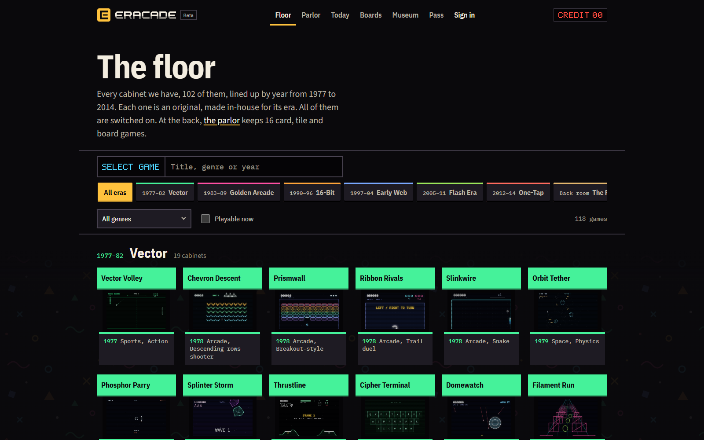Open the Prismwall screenshot thumbnail

click(309, 311)
